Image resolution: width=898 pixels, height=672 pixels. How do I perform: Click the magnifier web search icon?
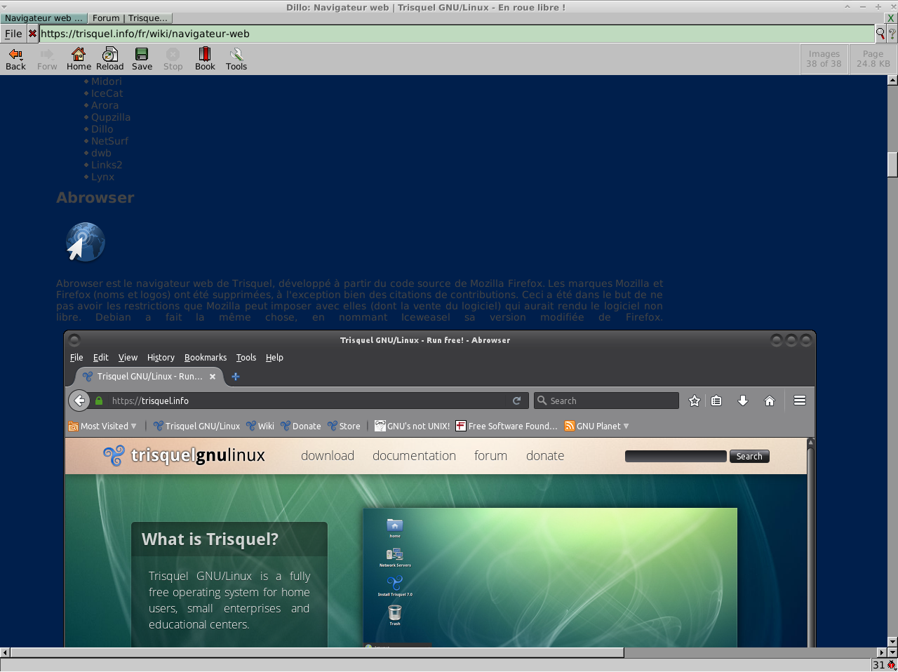tap(880, 33)
